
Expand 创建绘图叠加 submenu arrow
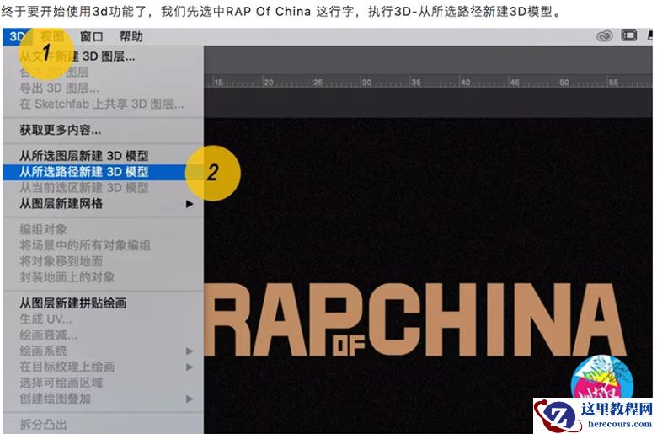point(190,399)
